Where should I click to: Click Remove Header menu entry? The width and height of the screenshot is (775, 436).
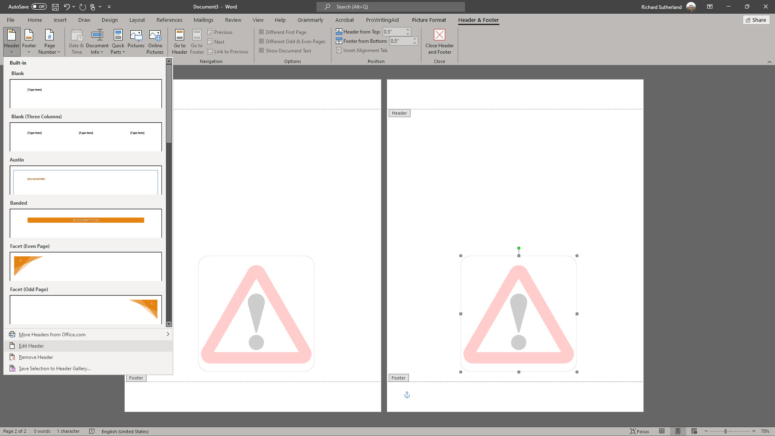click(36, 357)
